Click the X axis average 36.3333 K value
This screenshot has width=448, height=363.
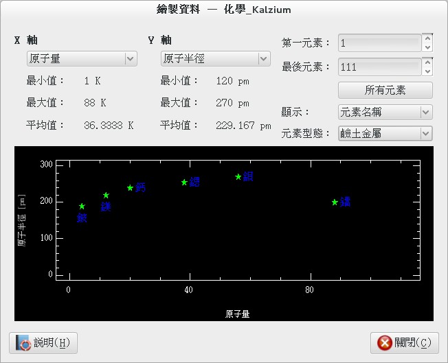[109, 126]
